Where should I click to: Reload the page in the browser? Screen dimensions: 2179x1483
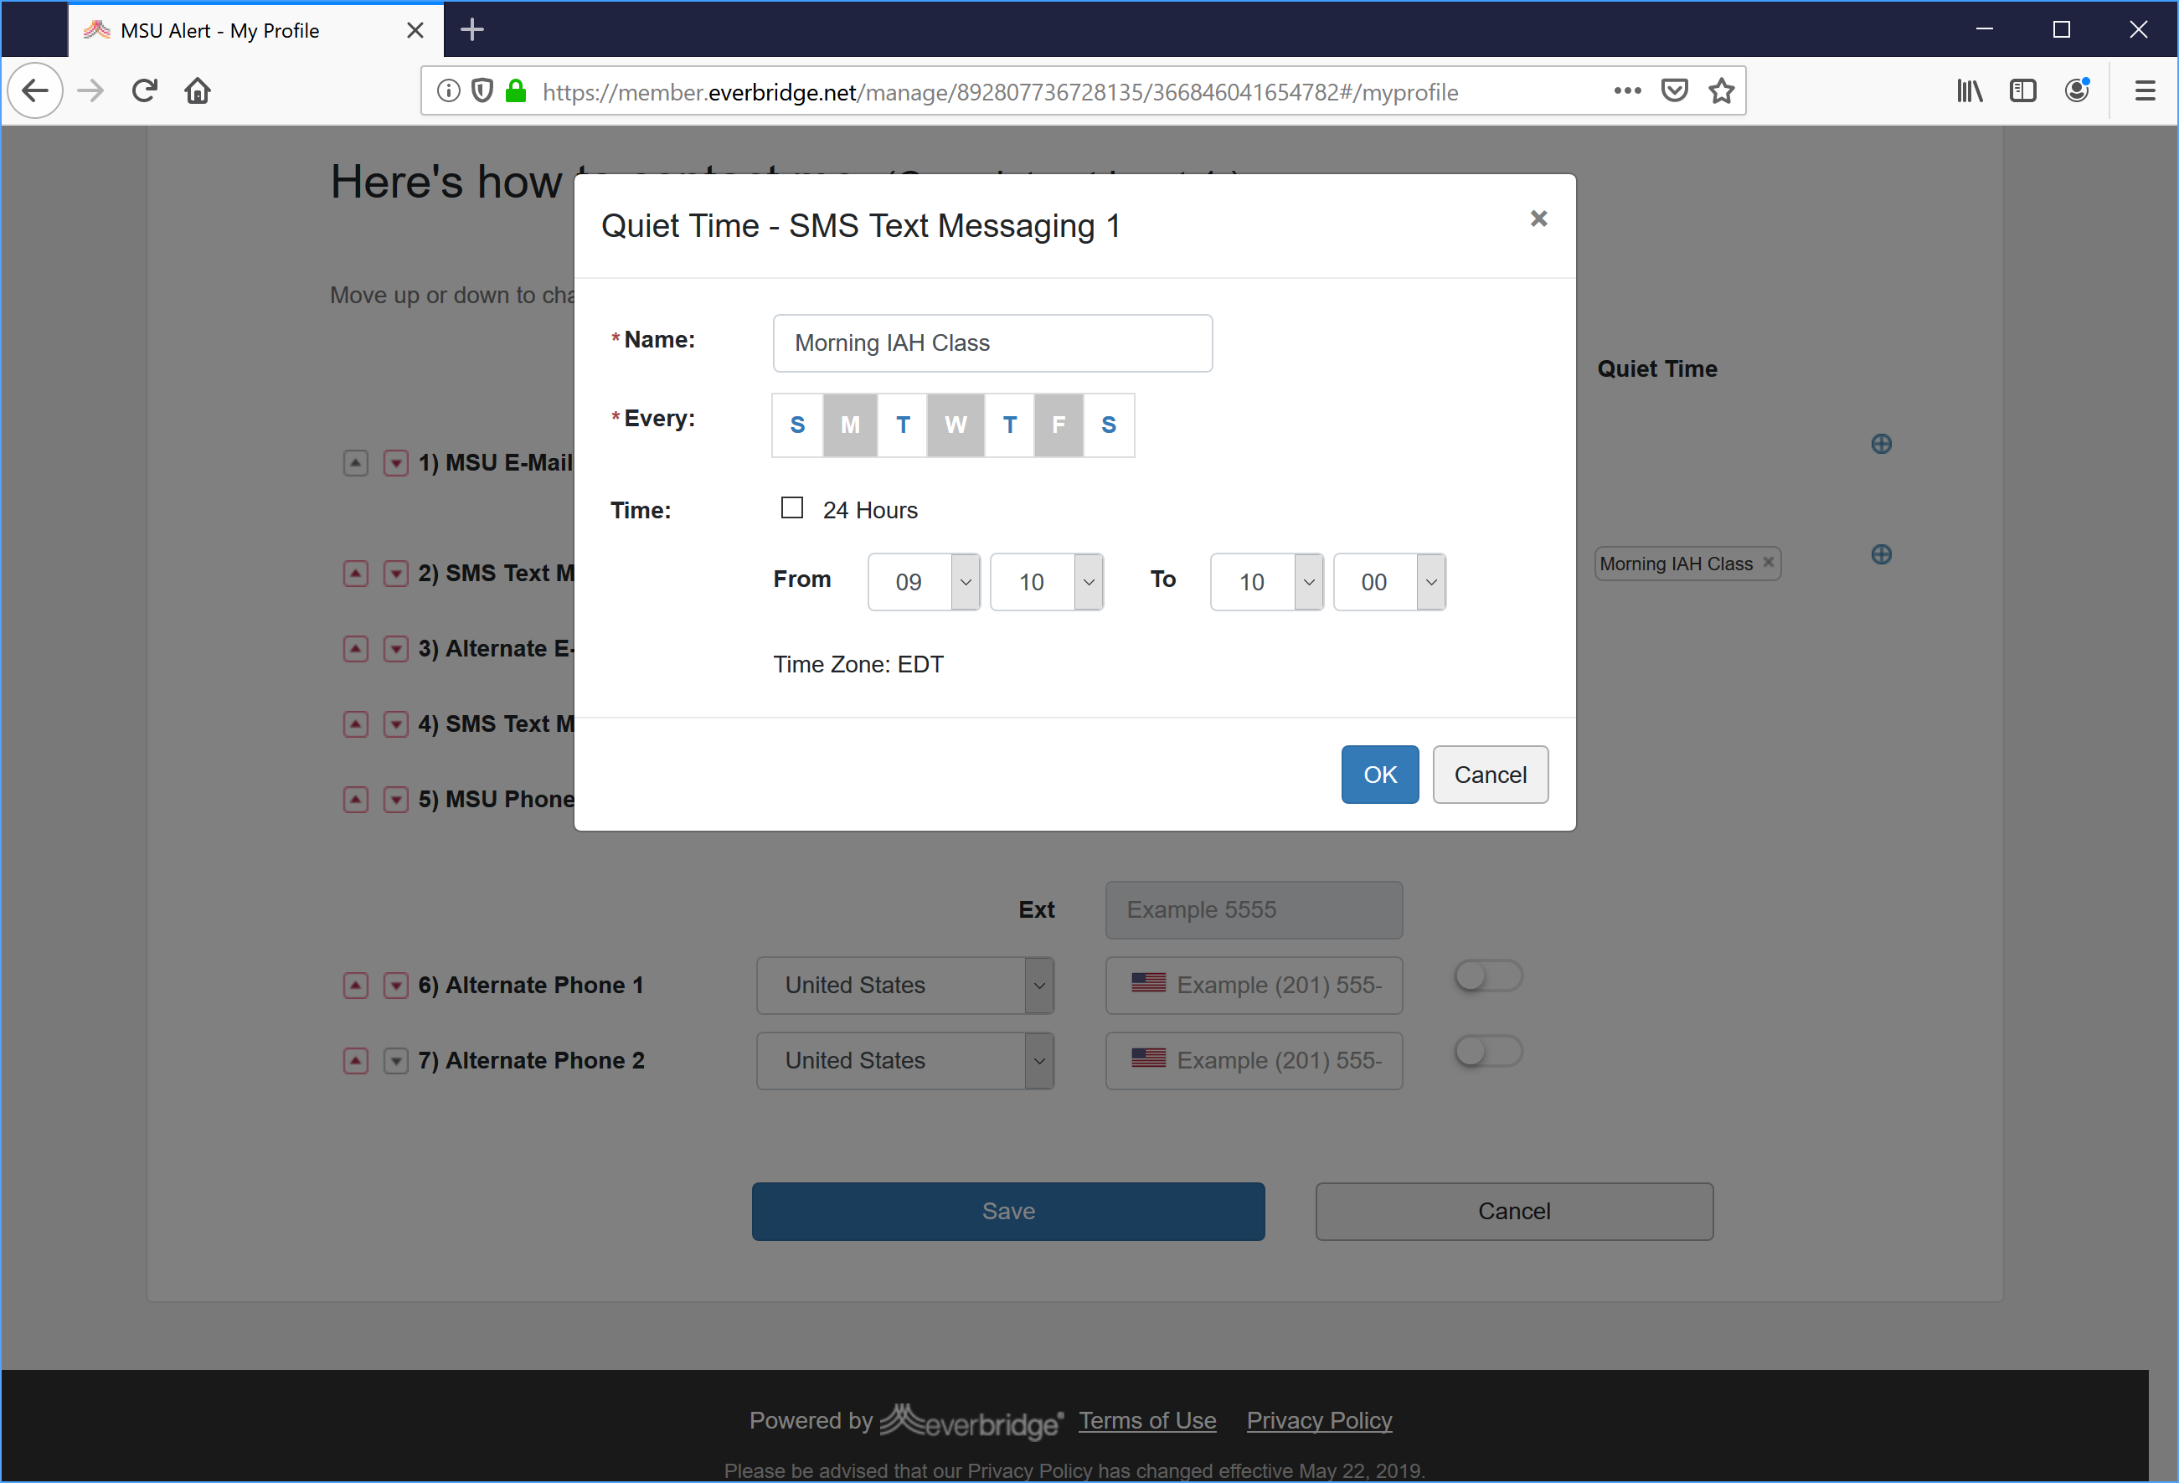[x=144, y=91]
